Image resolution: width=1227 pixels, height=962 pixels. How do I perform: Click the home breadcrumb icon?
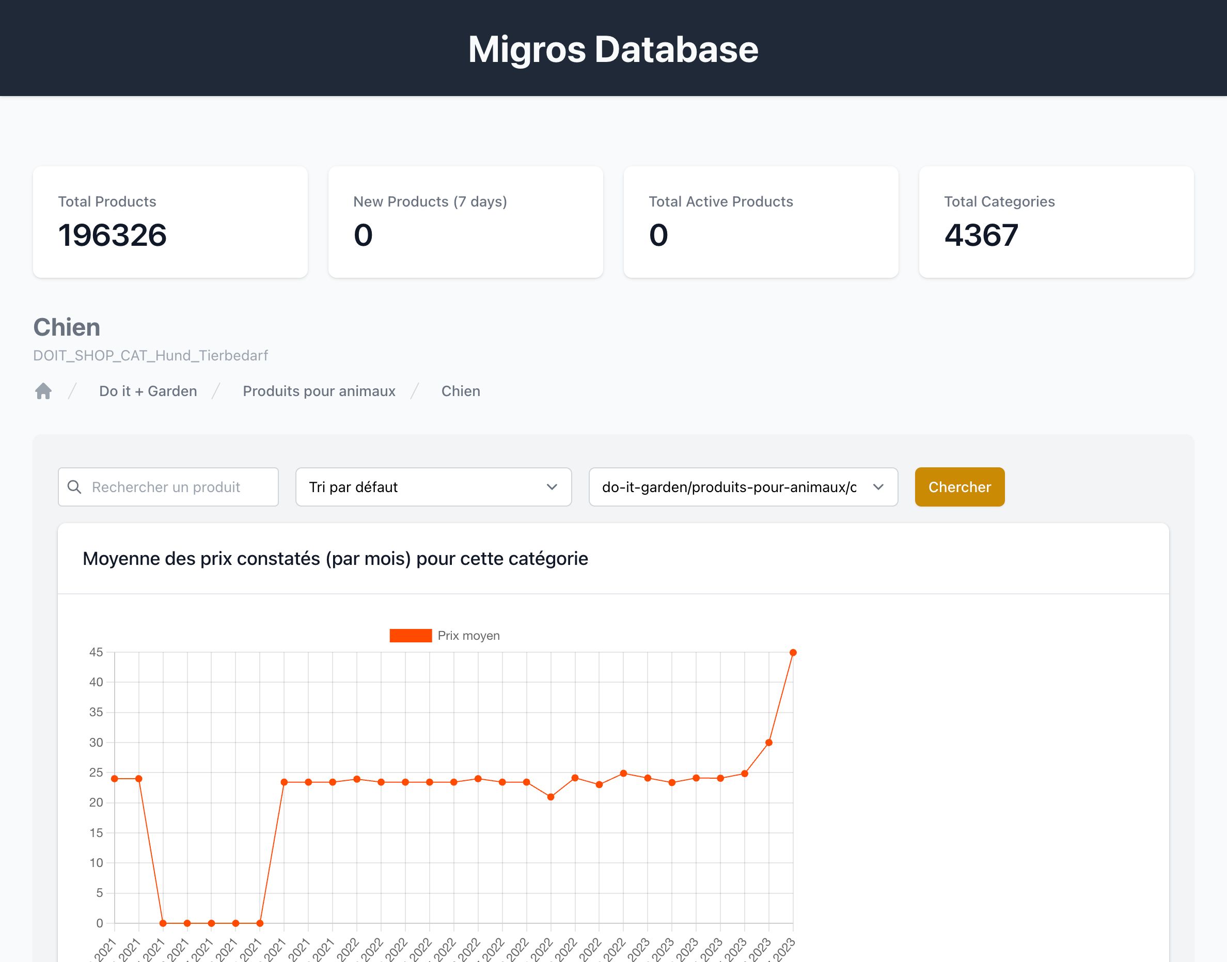click(x=43, y=391)
